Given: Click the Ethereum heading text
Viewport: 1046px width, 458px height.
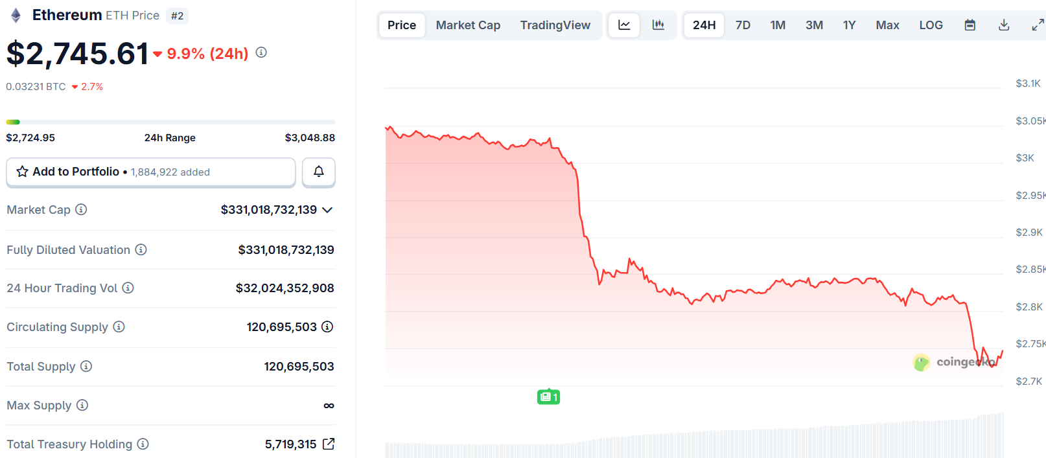Looking at the screenshot, I should pyautogui.click(x=67, y=15).
